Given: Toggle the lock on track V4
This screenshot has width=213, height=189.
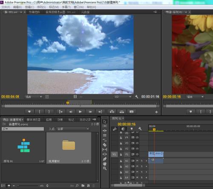Looking at the screenshot, I should click(121, 137).
